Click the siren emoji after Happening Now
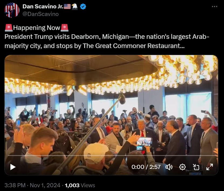This screenshot has width=224, height=191. pyautogui.click(x=65, y=28)
